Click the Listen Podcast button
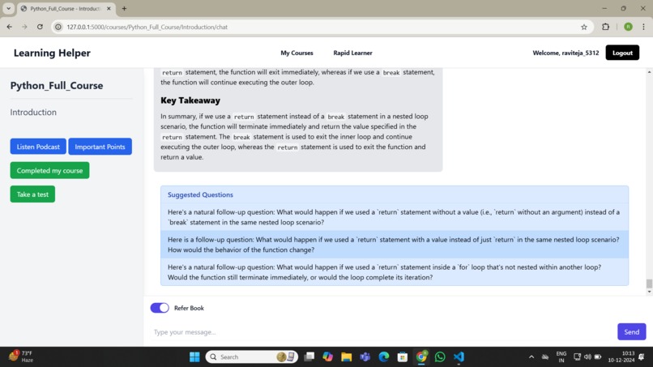The image size is (653, 367). click(38, 147)
